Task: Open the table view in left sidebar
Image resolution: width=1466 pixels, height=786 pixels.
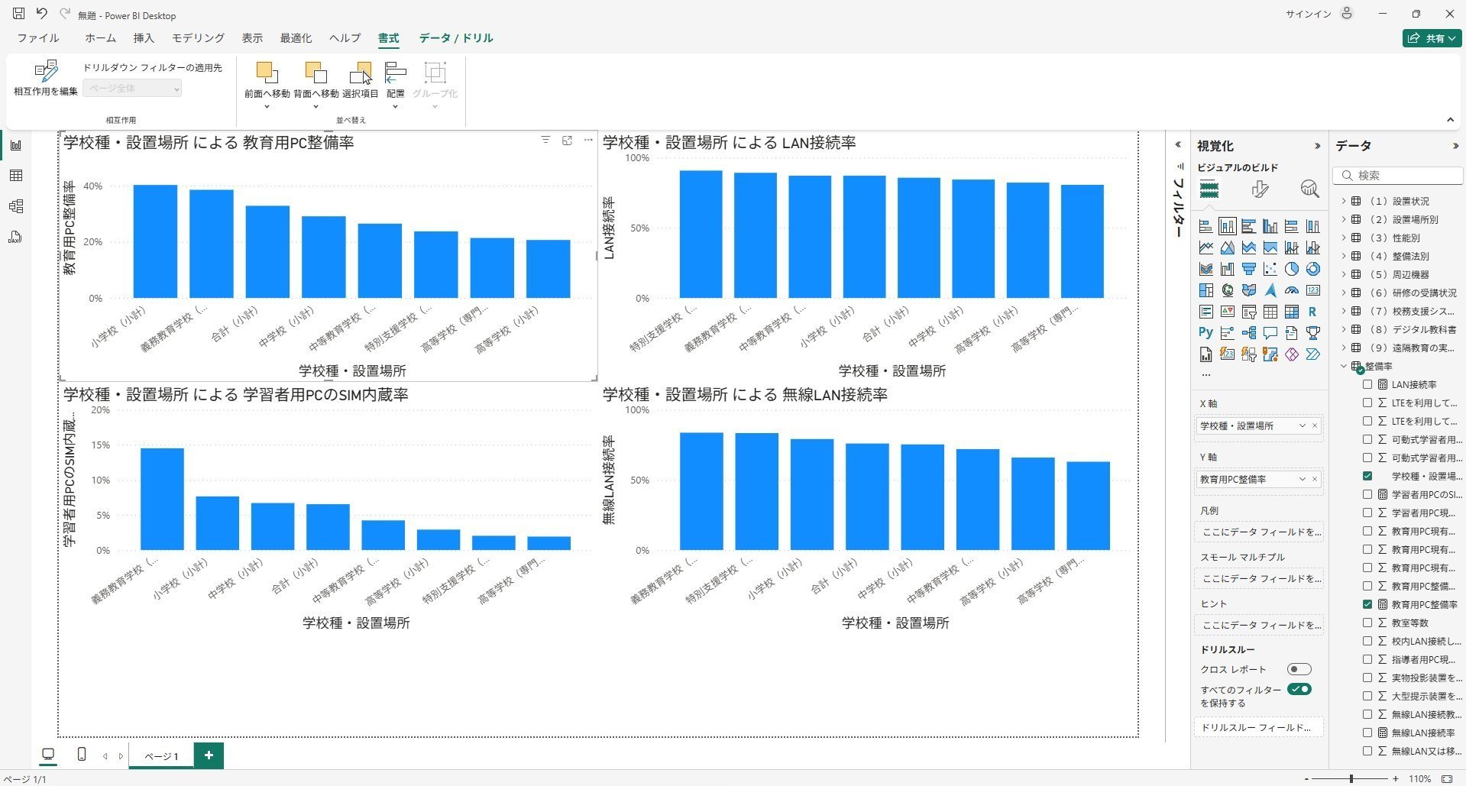Action: click(15, 176)
